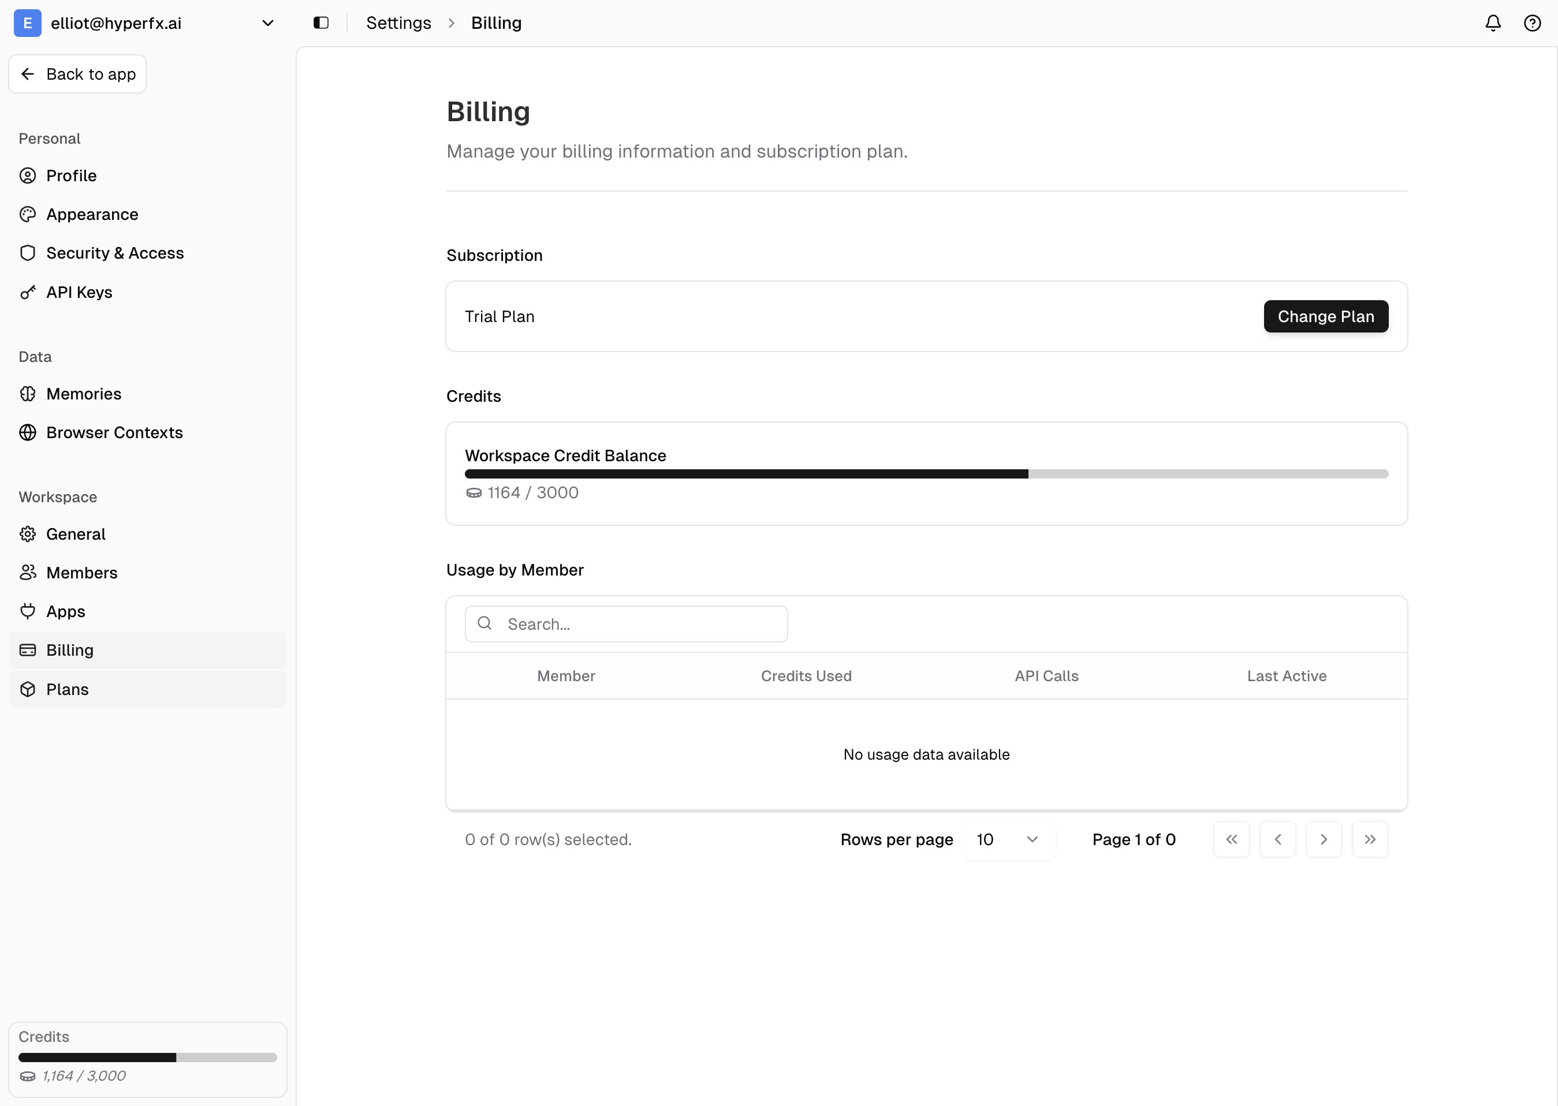
Task: Click the Workspace Credit Balance progress bar
Action: click(x=925, y=473)
